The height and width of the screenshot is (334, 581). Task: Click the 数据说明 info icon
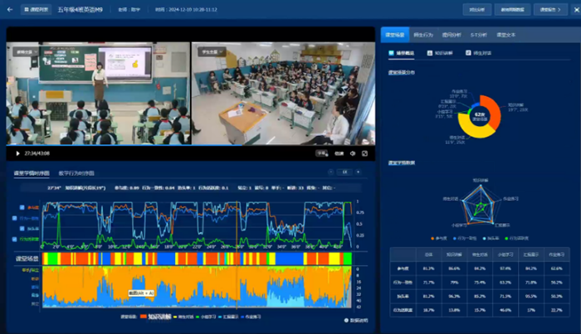pyautogui.click(x=346, y=320)
